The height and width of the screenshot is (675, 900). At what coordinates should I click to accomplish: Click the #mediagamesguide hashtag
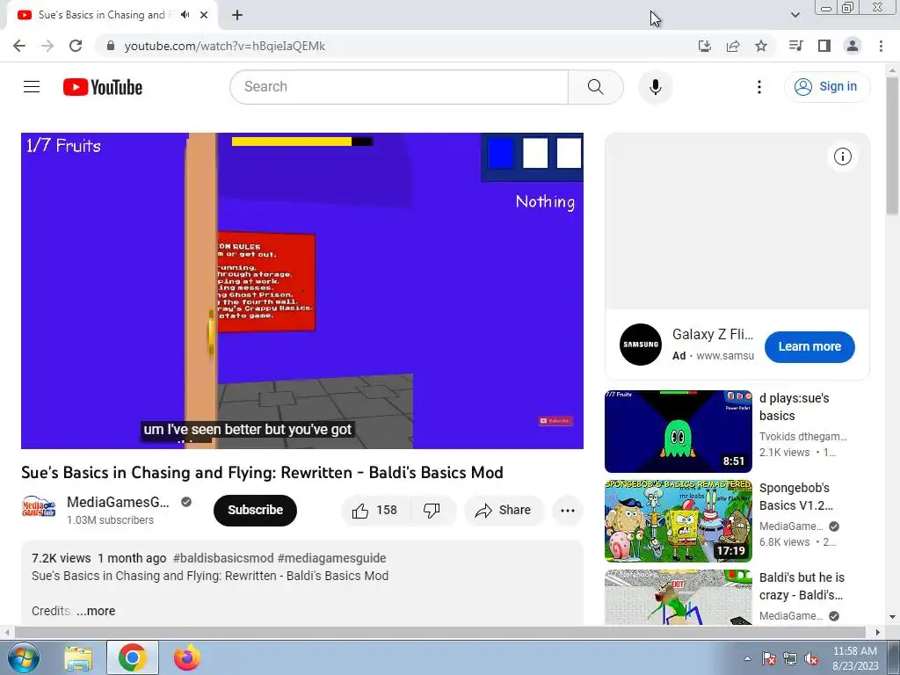pos(331,558)
